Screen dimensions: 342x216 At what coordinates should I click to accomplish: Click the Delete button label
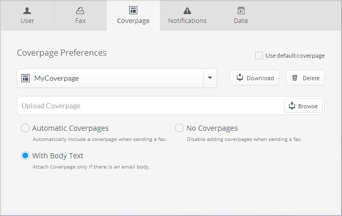(x=311, y=78)
